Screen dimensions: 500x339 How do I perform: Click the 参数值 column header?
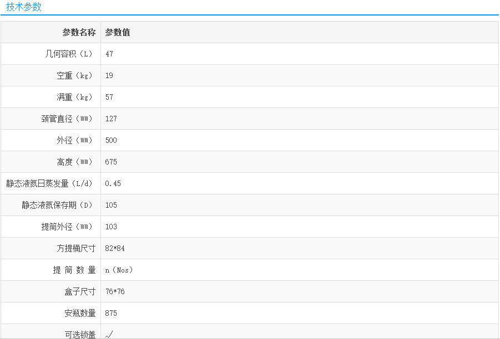click(118, 33)
